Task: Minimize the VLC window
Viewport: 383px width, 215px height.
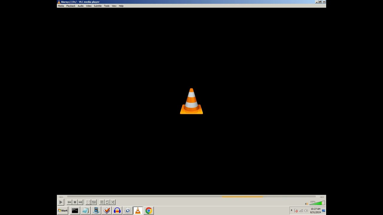Action: pos(317,2)
